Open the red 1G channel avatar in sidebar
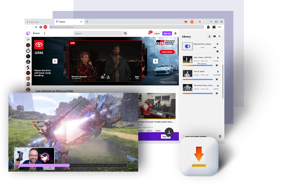 pos(28,73)
